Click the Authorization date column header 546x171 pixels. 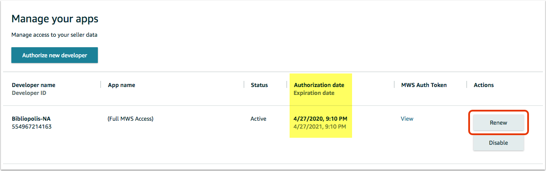point(319,85)
